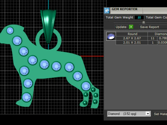Click the Total Gem Count label

click(x=156, y=17)
